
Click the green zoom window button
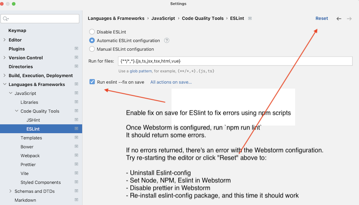tap(14, 4)
